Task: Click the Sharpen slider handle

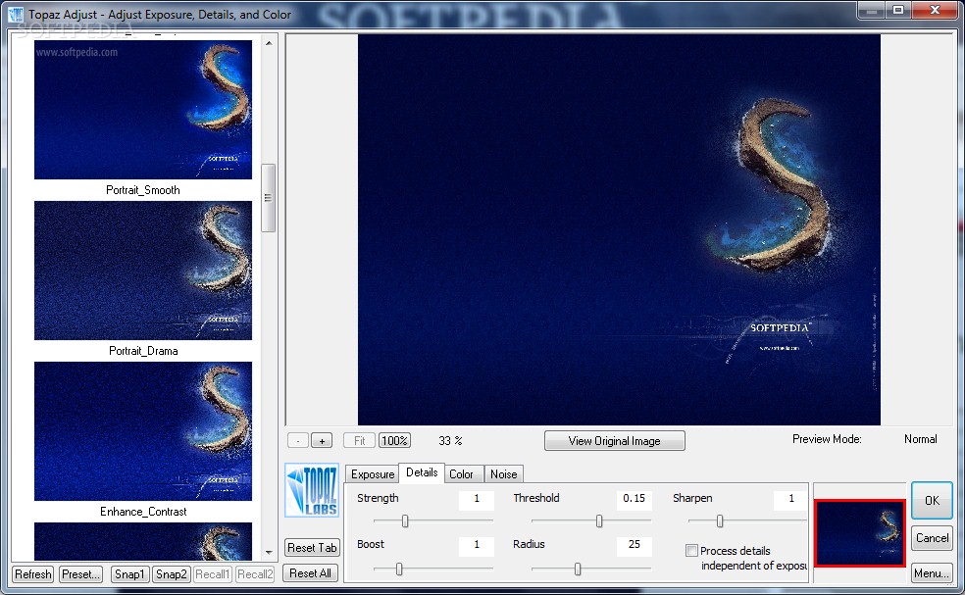Action: pyautogui.click(x=720, y=521)
